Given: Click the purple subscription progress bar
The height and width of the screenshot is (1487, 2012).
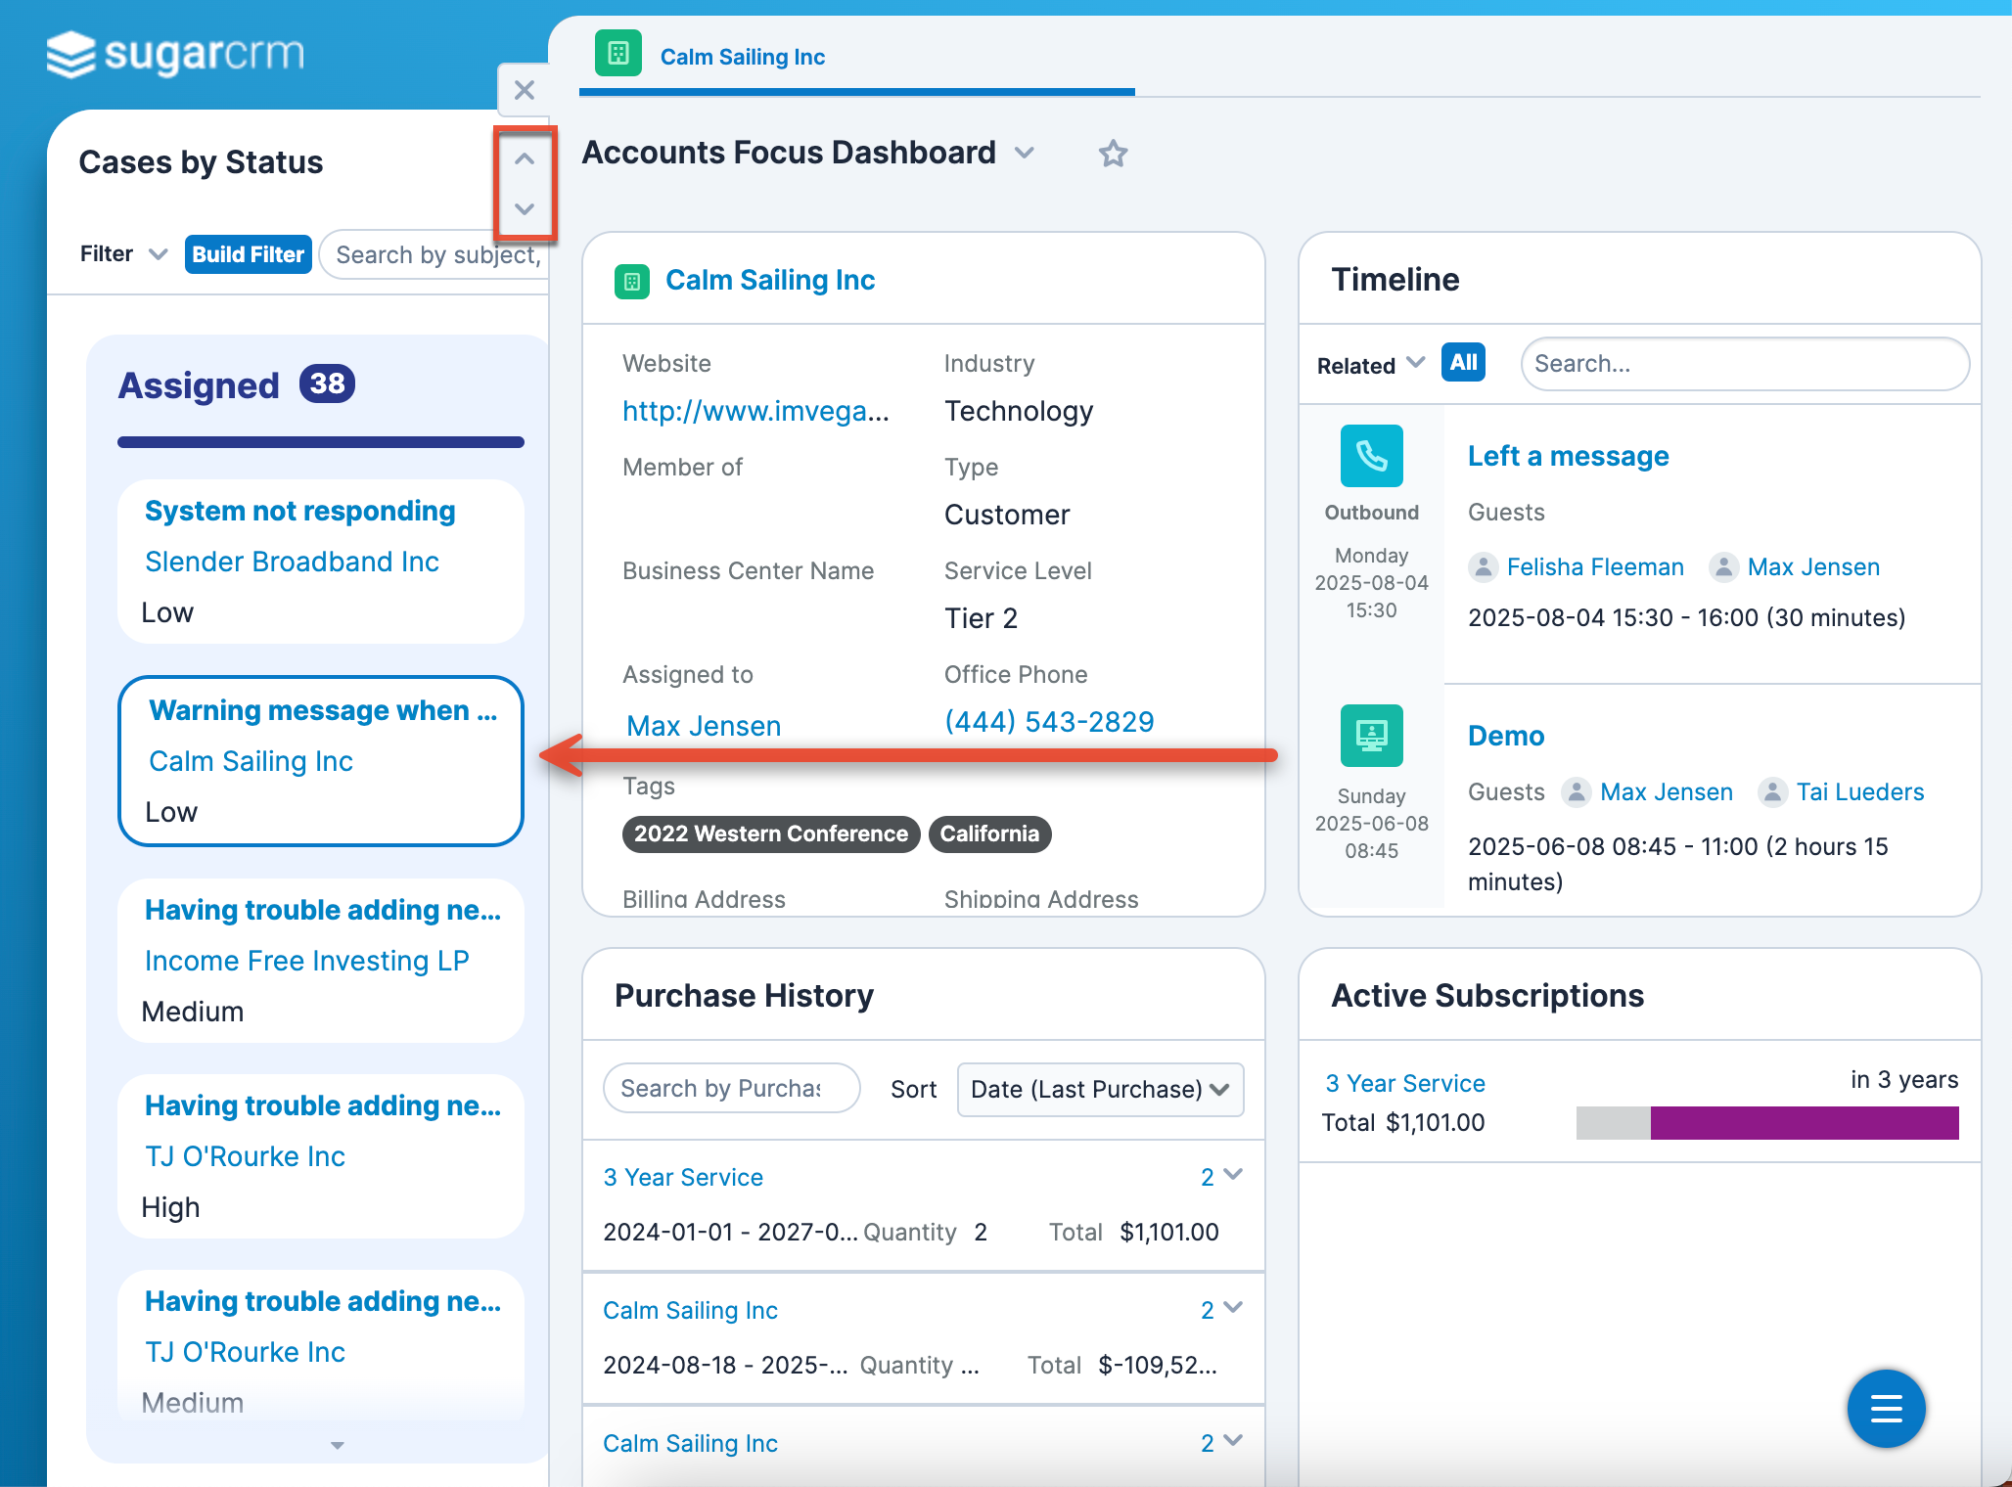Looking at the screenshot, I should coord(1804,1123).
